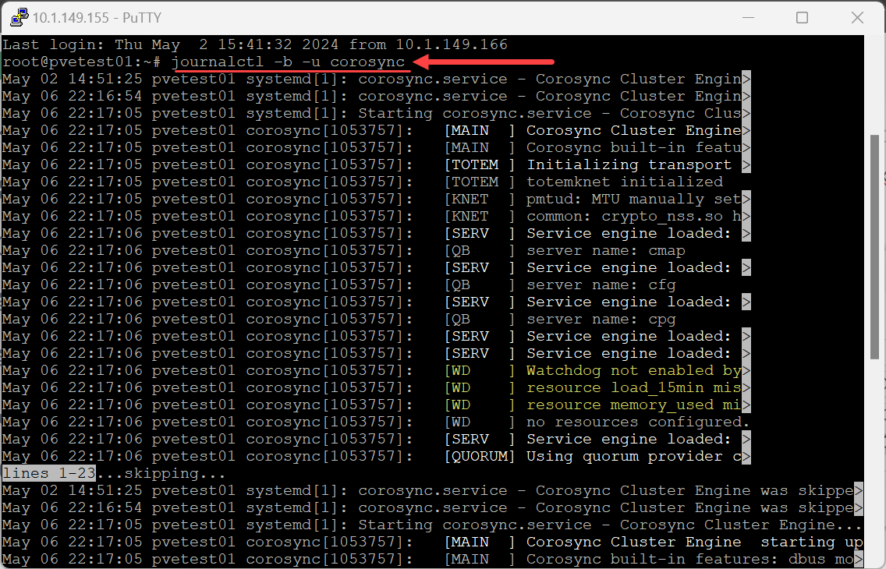The image size is (886, 569).
Task: Click the 'server name: cfg' log line
Action: pos(601,284)
